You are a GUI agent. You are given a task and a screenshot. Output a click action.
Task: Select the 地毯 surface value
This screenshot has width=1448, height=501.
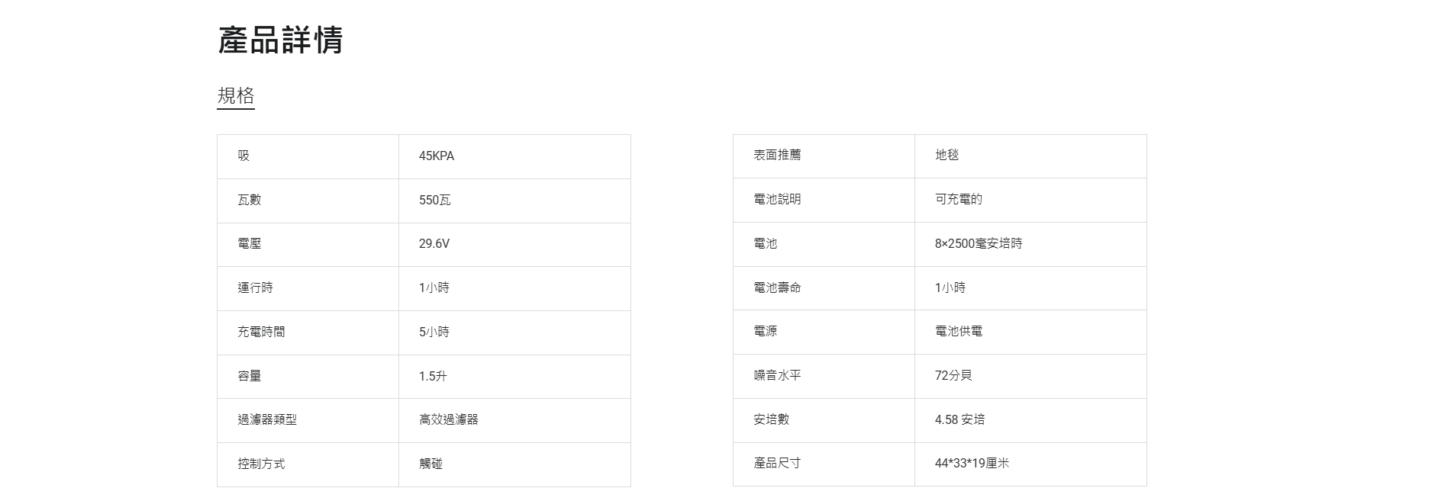[x=947, y=156]
